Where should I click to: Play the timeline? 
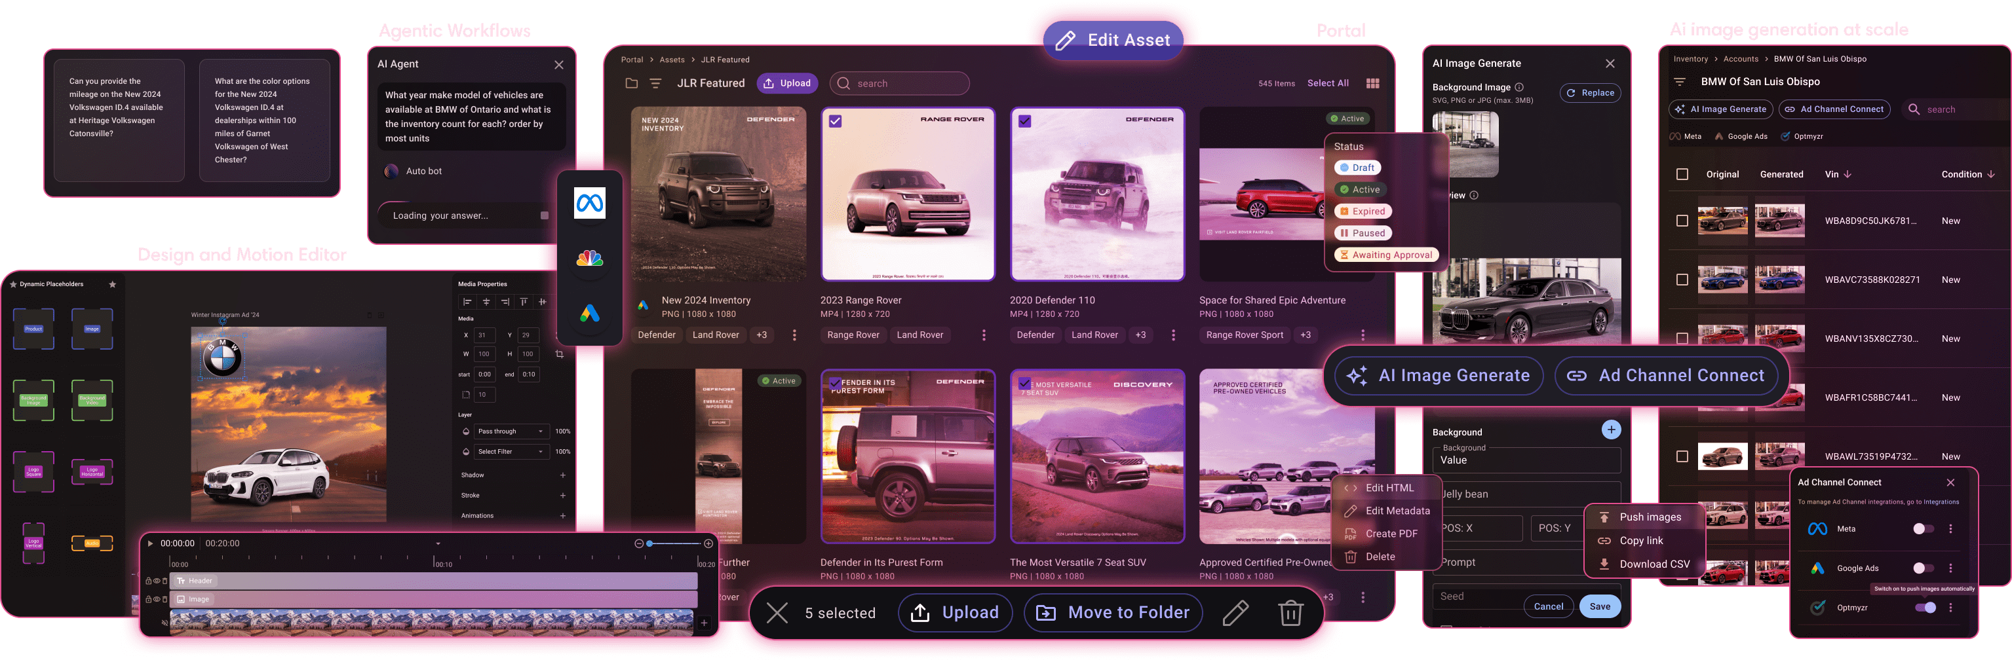150,543
